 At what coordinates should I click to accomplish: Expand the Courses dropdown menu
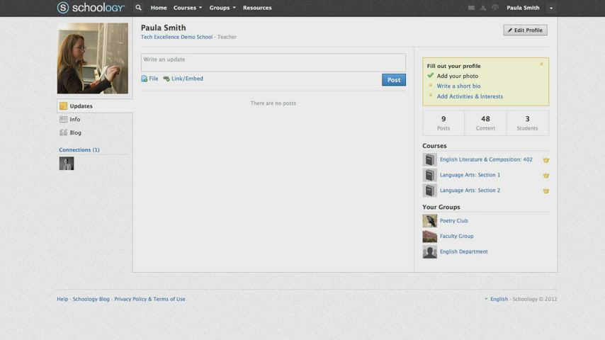[188, 8]
